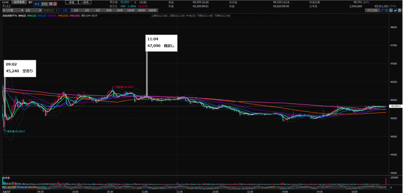Click the icon right of N icon
The height and width of the screenshot is (193, 403).
[55, 4]
